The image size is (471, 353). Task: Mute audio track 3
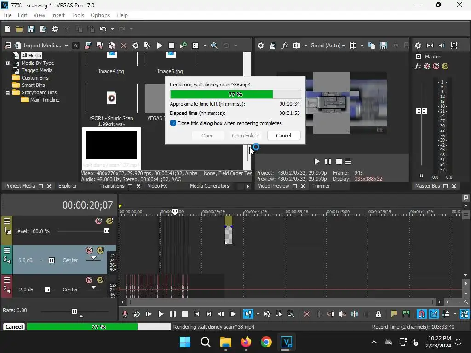89,280
